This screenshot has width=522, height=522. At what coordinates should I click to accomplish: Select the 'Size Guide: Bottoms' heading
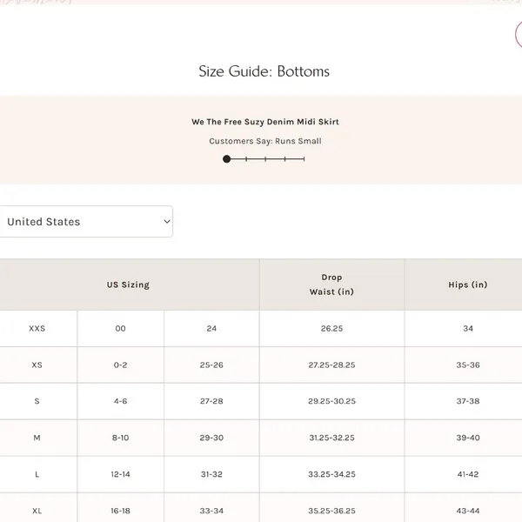tap(264, 71)
